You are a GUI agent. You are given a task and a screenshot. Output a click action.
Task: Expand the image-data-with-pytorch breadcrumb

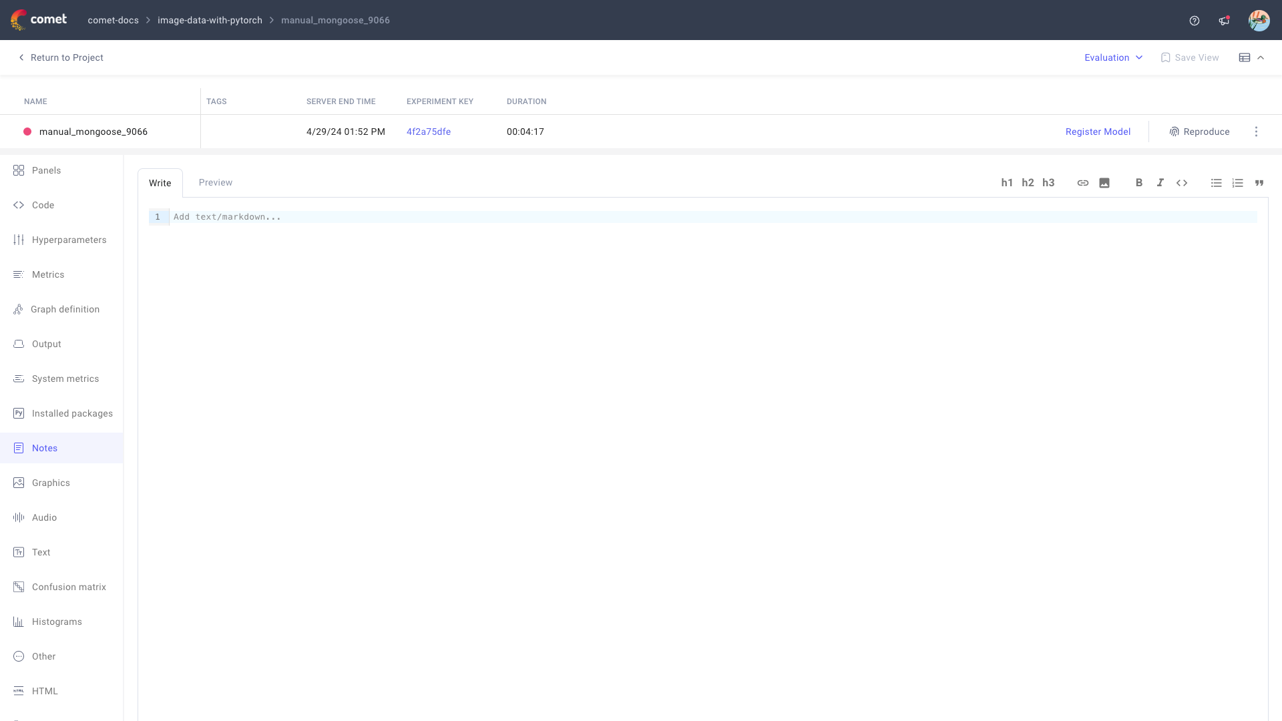pos(210,20)
